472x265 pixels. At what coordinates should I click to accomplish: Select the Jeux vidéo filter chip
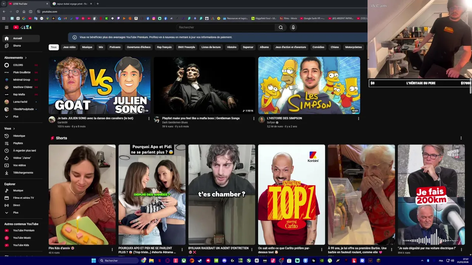pos(69,47)
